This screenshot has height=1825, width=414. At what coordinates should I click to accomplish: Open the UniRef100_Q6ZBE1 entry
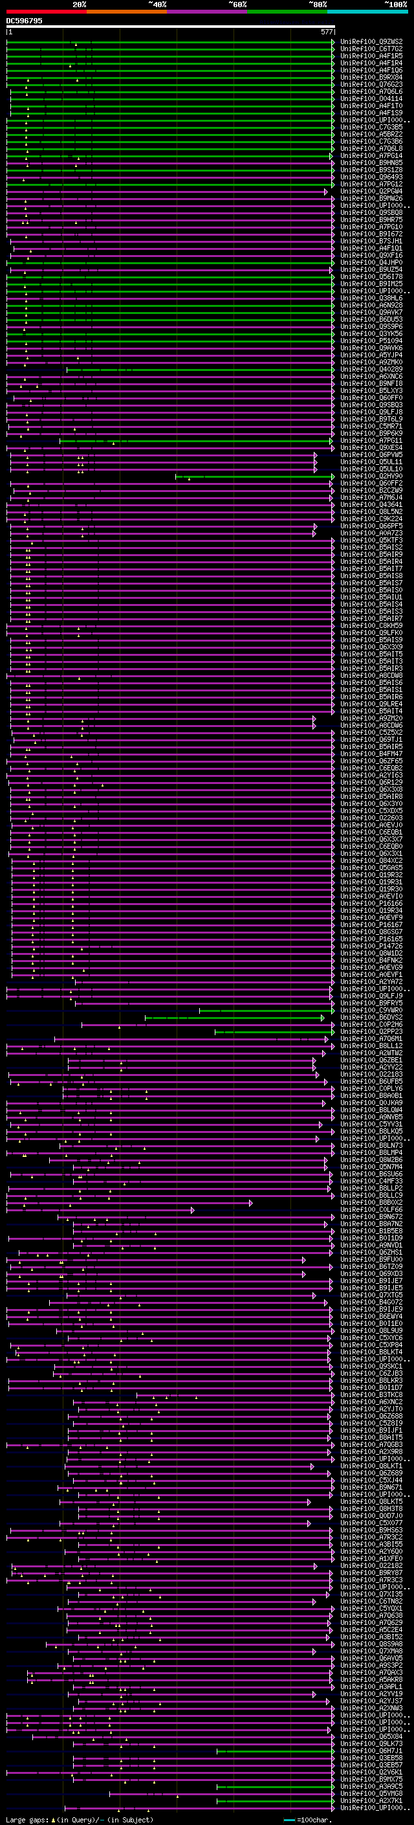[x=371, y=1060]
